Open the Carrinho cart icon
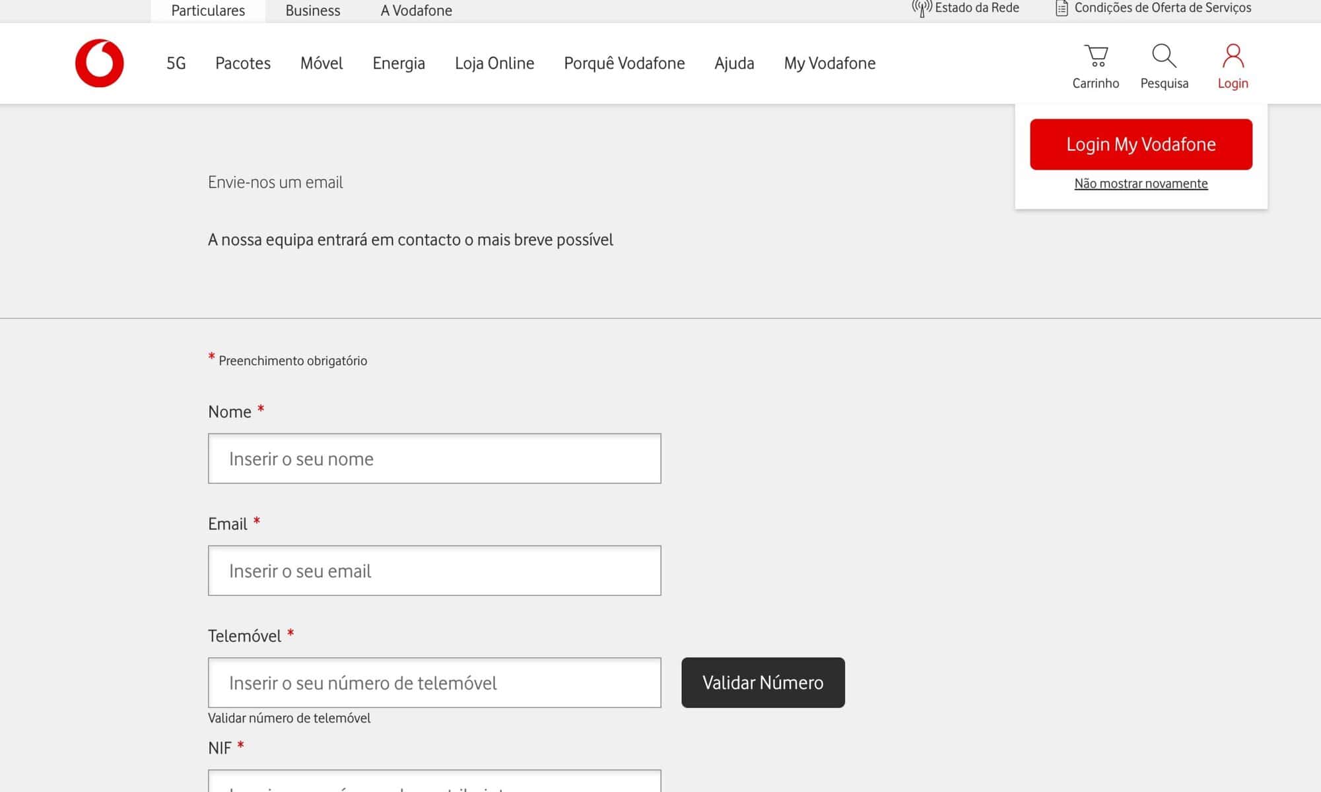Image resolution: width=1321 pixels, height=792 pixels. 1096,57
